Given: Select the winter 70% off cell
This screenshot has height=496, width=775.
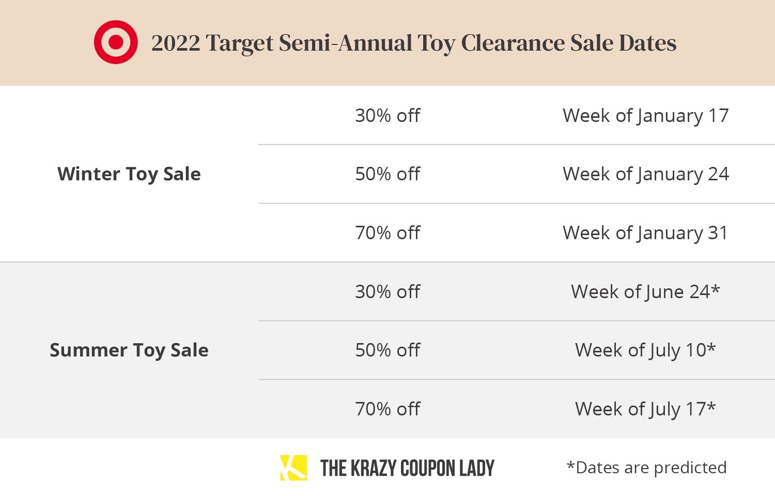Looking at the screenshot, I should tap(388, 233).
